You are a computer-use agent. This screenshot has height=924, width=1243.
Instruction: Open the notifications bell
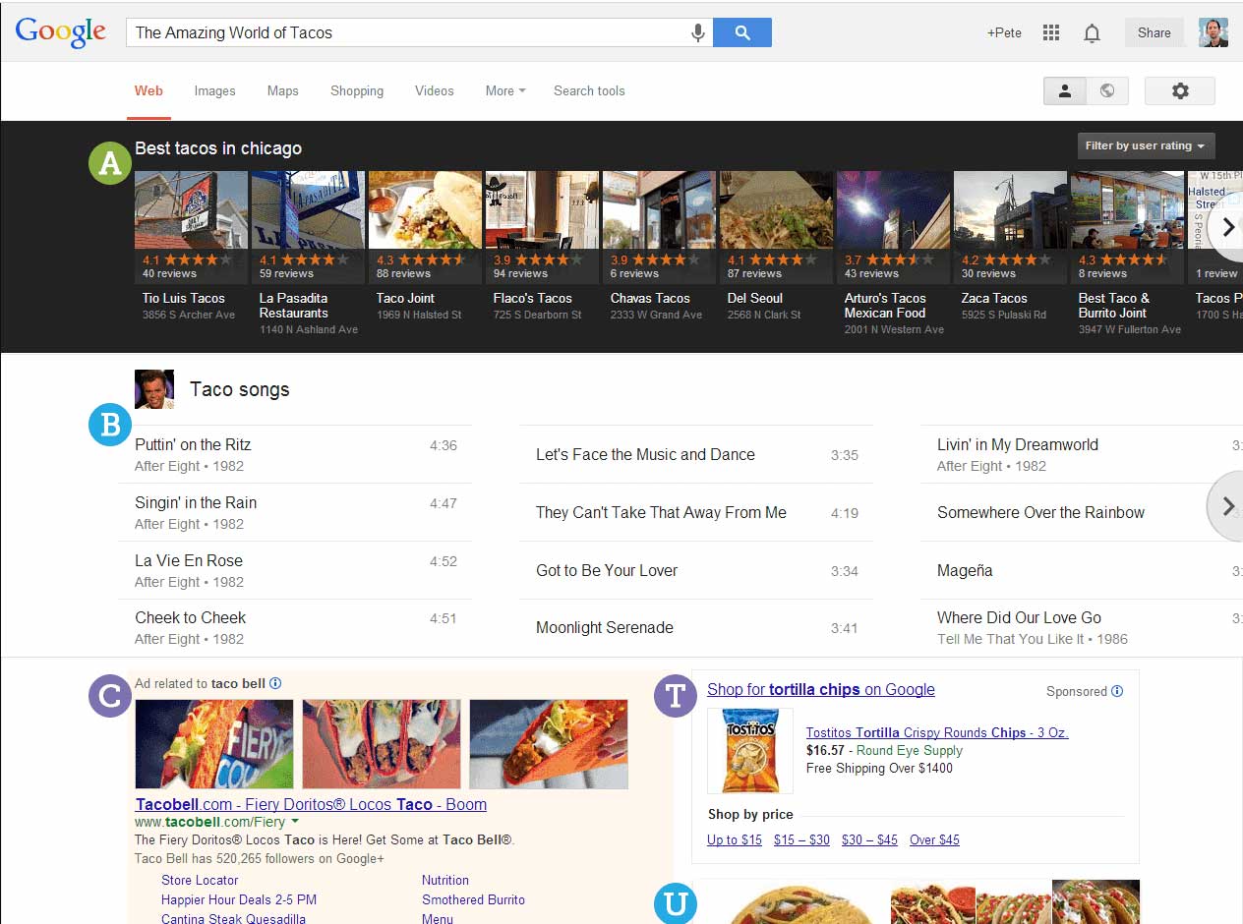pyautogui.click(x=1092, y=32)
